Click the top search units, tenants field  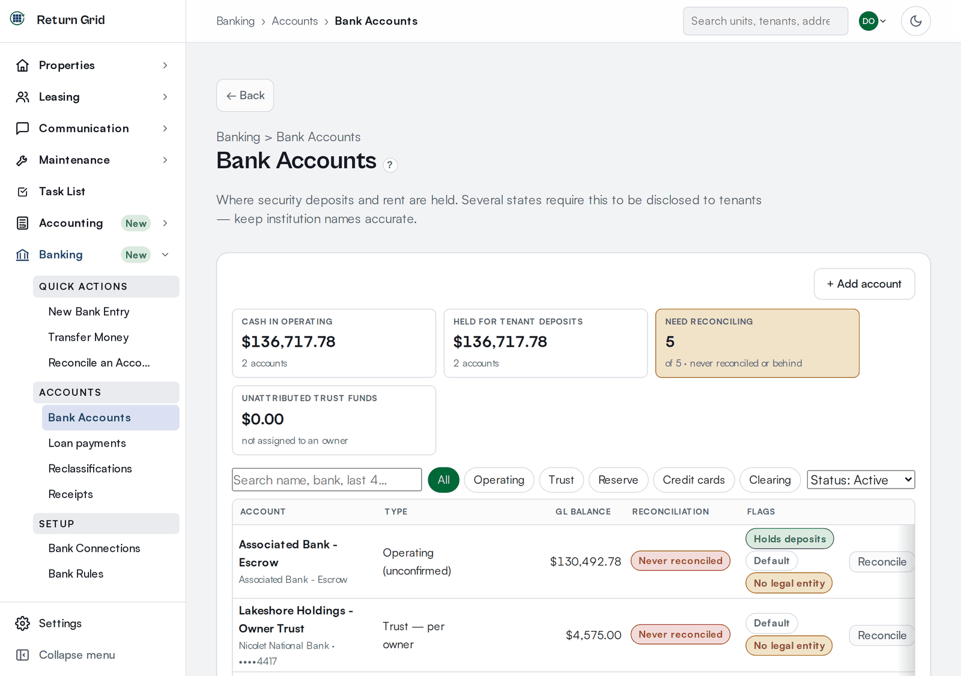(765, 21)
